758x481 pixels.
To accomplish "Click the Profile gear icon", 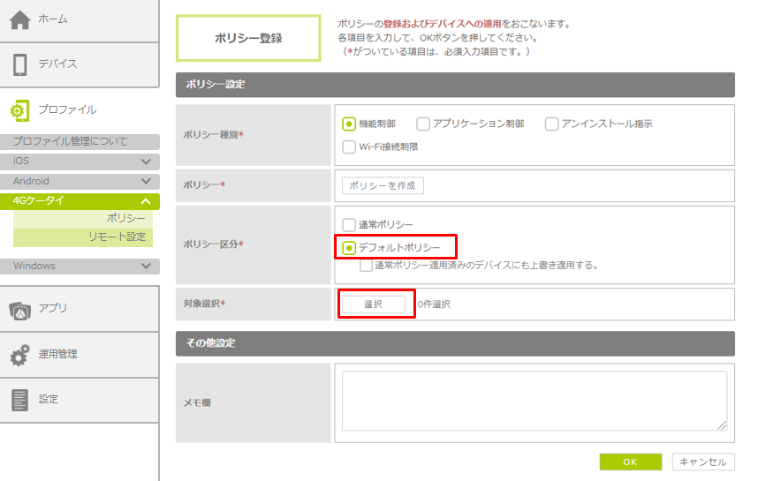I will coord(20,110).
